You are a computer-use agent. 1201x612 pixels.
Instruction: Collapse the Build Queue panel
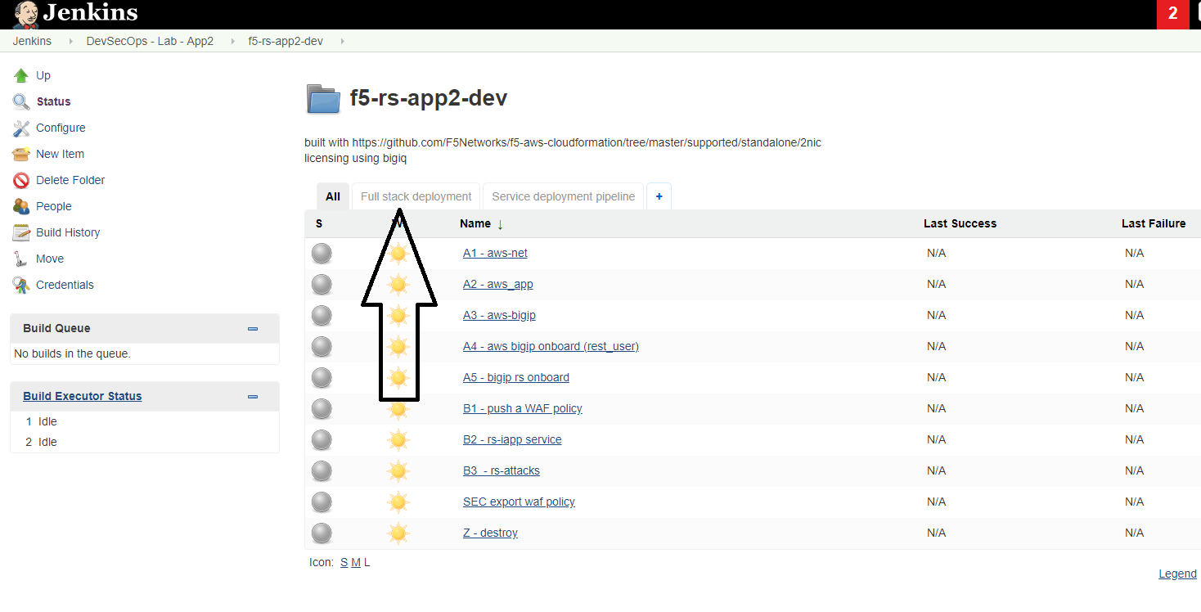click(x=253, y=329)
